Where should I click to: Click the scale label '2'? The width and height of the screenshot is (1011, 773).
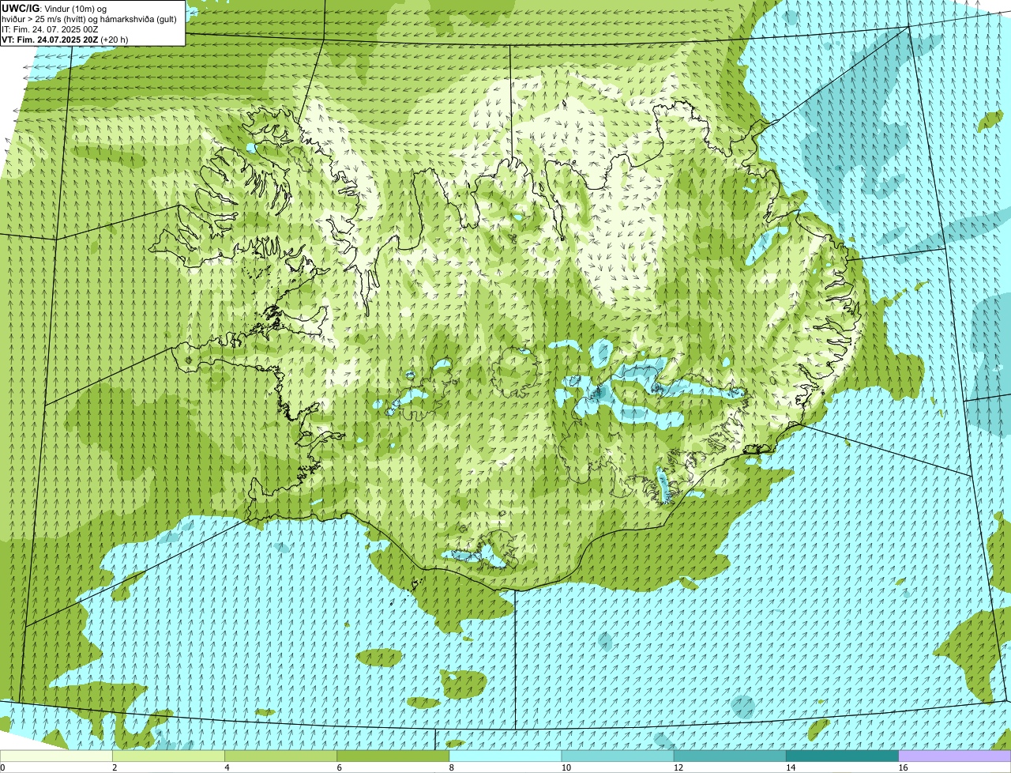click(115, 767)
